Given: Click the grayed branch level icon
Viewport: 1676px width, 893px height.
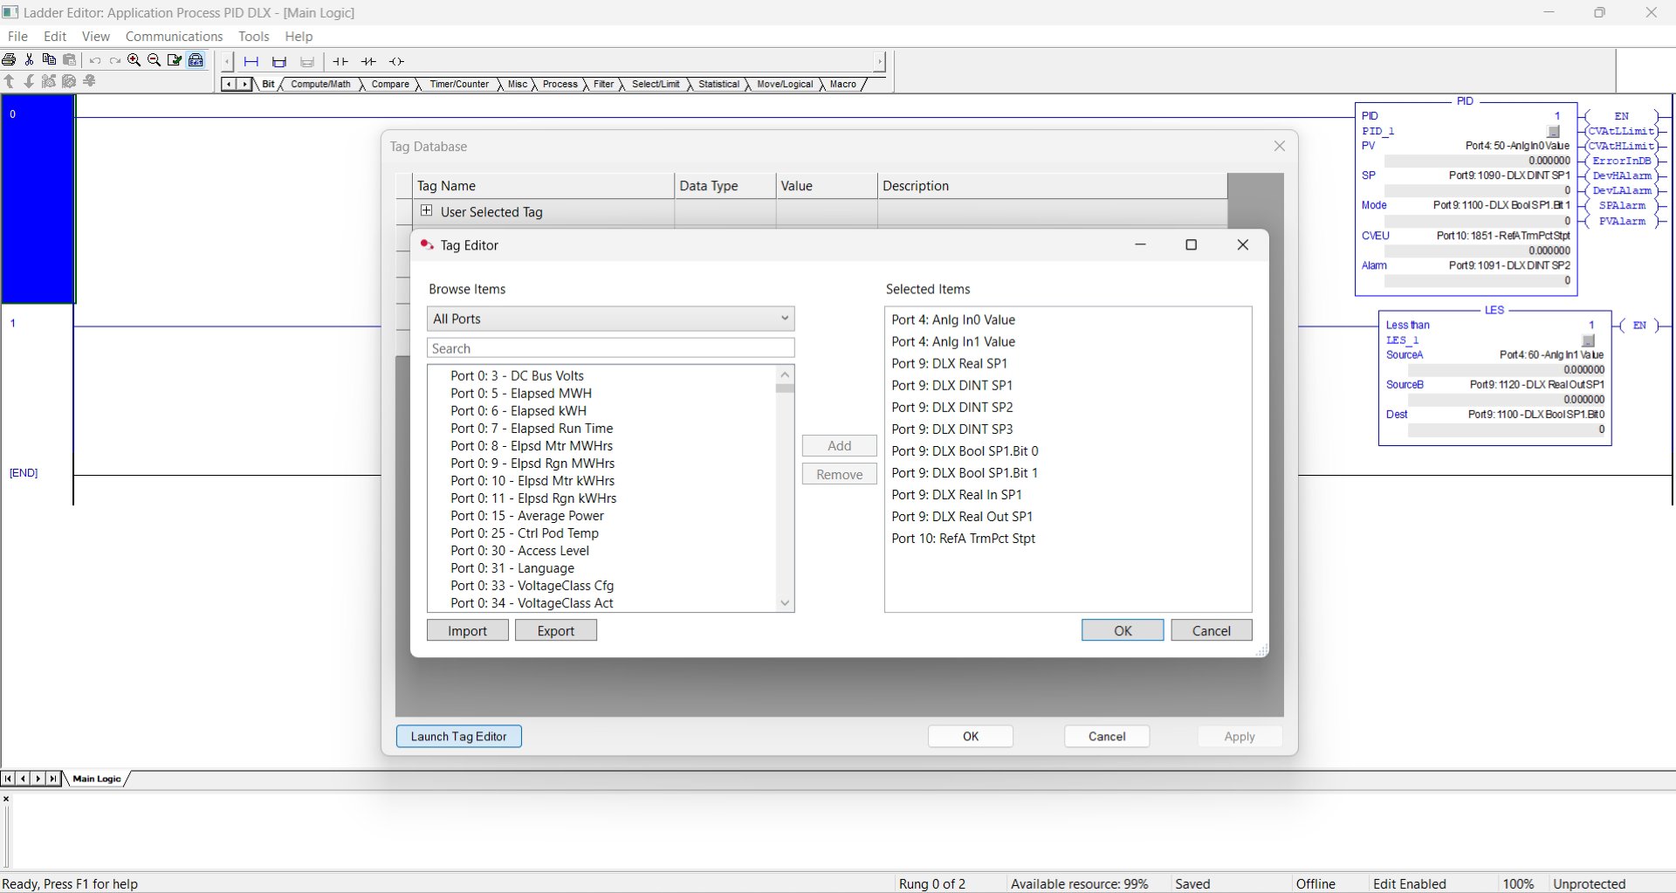Looking at the screenshot, I should pyautogui.click(x=307, y=61).
